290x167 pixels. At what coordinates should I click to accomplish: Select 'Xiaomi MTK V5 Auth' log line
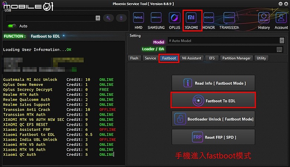pyautogui.click(x=58, y=145)
